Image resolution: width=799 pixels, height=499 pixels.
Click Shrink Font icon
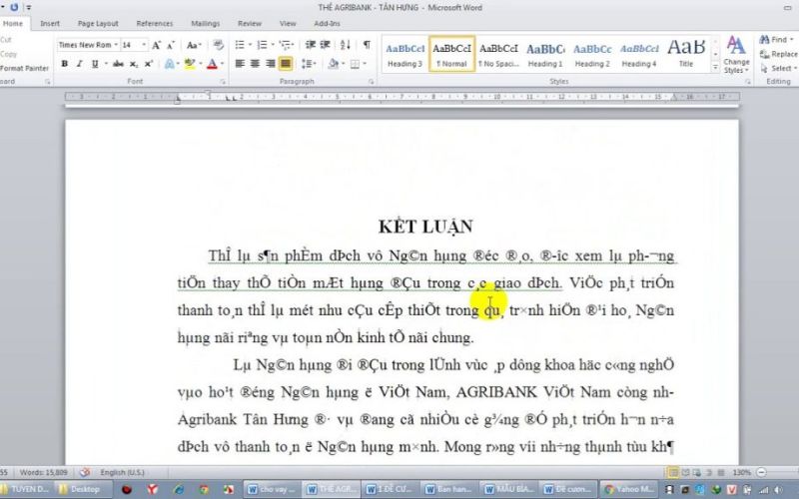click(x=170, y=45)
